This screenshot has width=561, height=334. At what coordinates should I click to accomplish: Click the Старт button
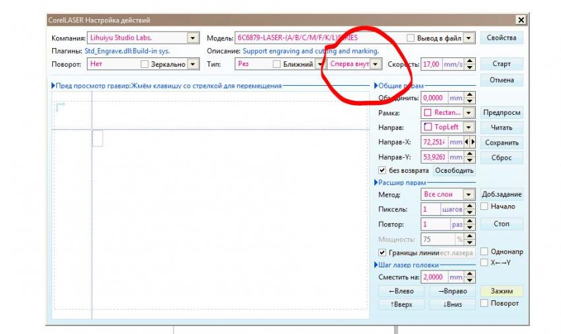(x=501, y=64)
